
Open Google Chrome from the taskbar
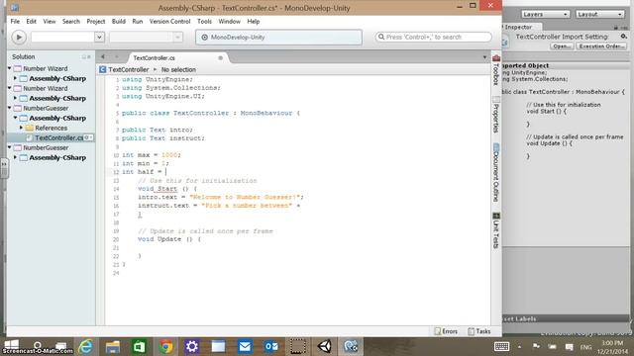[x=165, y=346]
